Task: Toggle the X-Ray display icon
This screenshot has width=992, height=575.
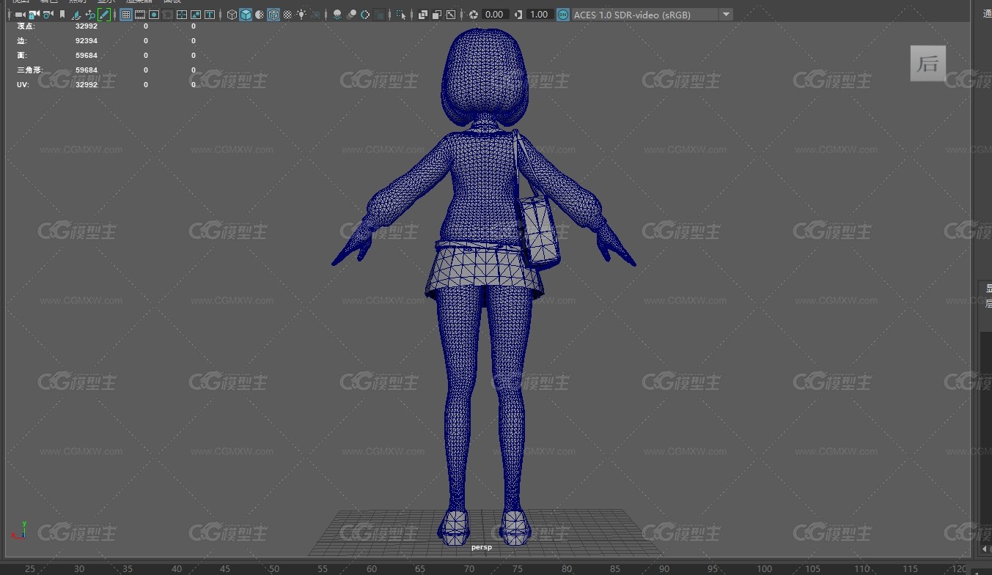Action: click(423, 15)
